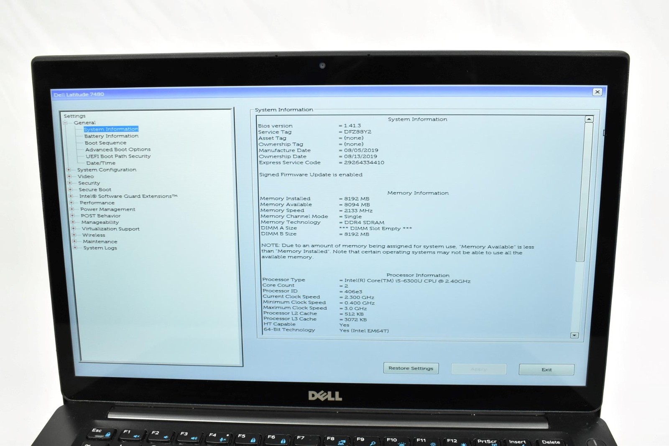Expand the Wireless node
This screenshot has height=446, width=669.
click(74, 235)
